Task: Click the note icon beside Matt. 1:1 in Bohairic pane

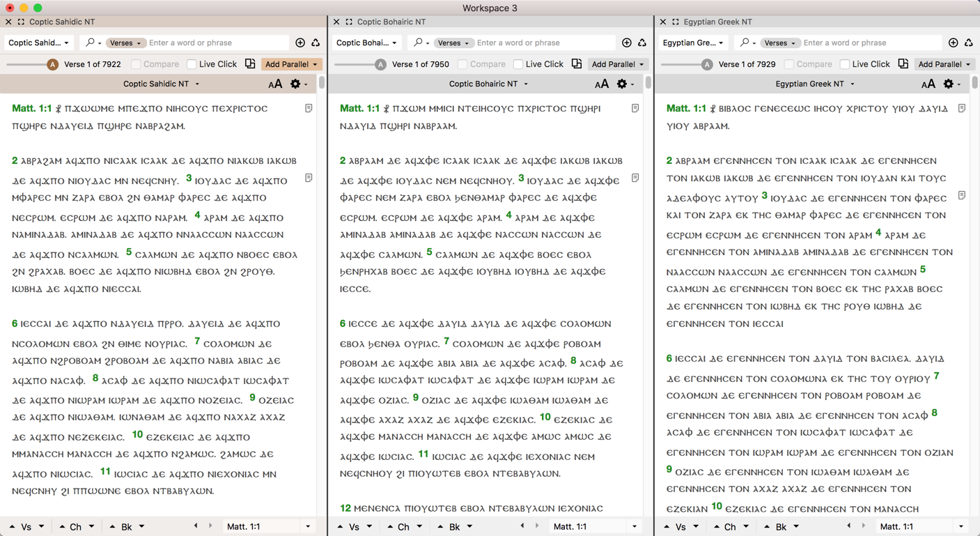Action: click(635, 109)
